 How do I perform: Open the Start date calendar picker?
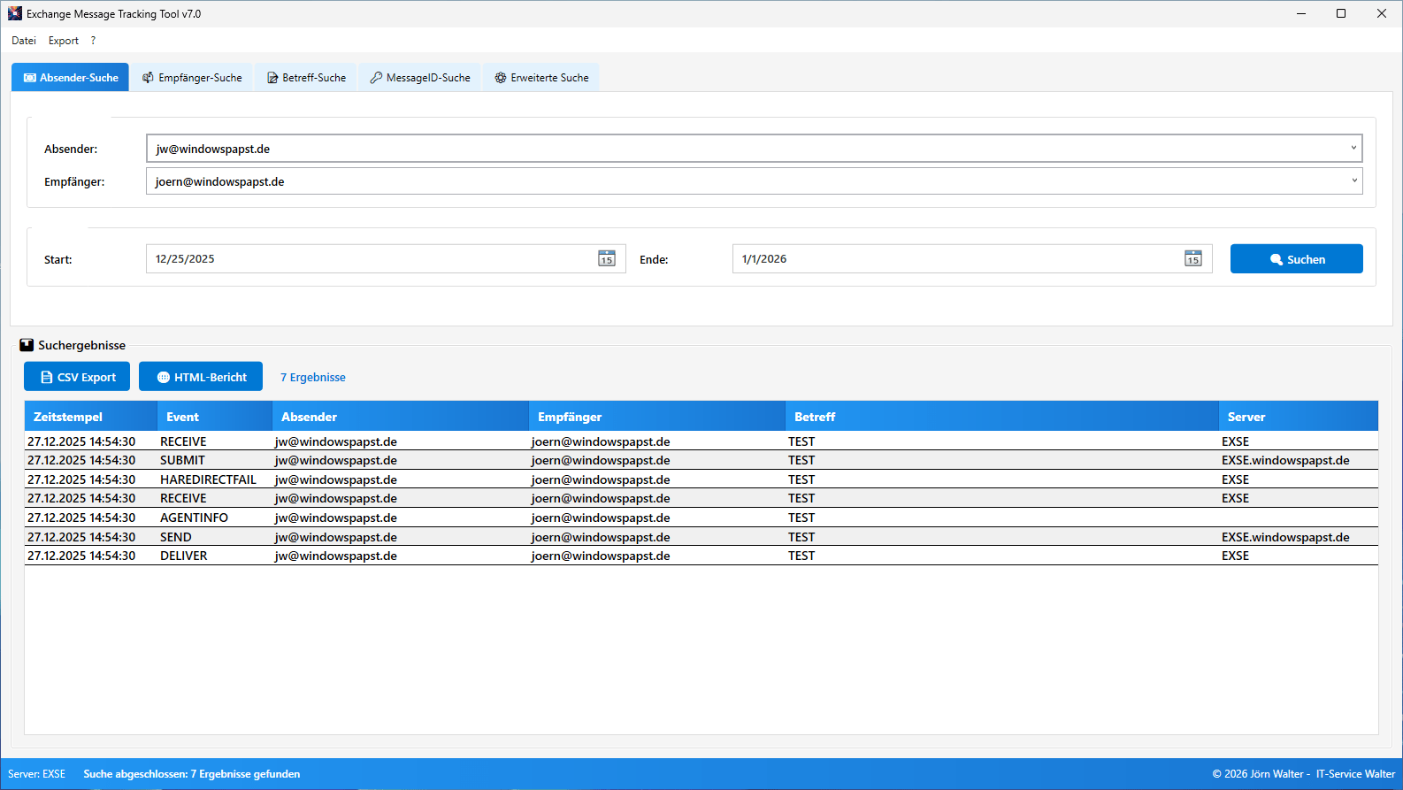click(606, 258)
